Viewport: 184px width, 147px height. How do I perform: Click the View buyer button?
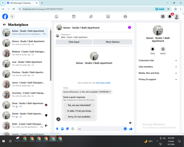[74, 42]
